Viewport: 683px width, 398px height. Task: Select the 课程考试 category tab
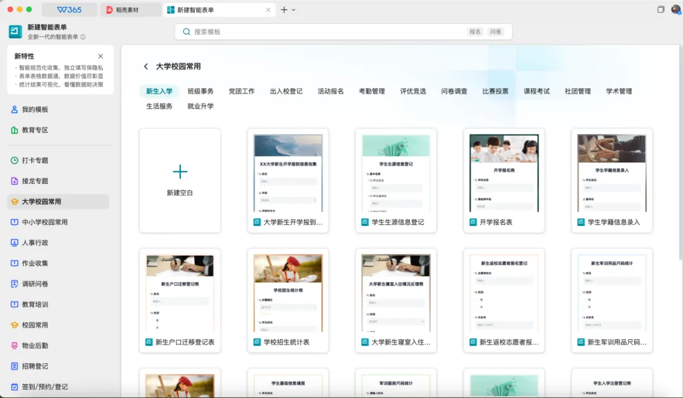coord(537,92)
